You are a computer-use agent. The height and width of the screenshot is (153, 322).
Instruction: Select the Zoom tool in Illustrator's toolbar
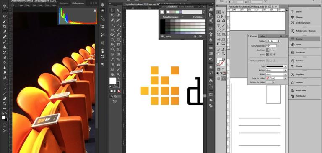click(x=118, y=74)
